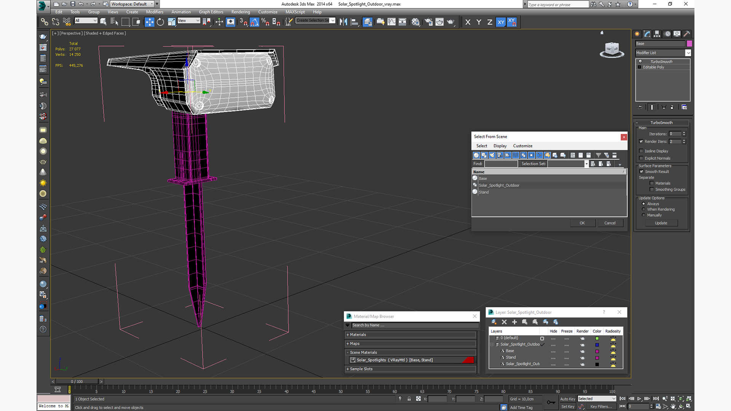This screenshot has height=411, width=731.
Task: Choose the Select and Uniform Scale tool
Action: (172, 22)
